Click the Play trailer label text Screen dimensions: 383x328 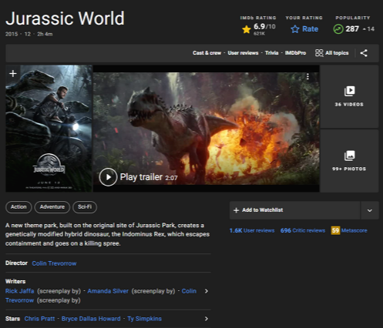click(x=141, y=177)
